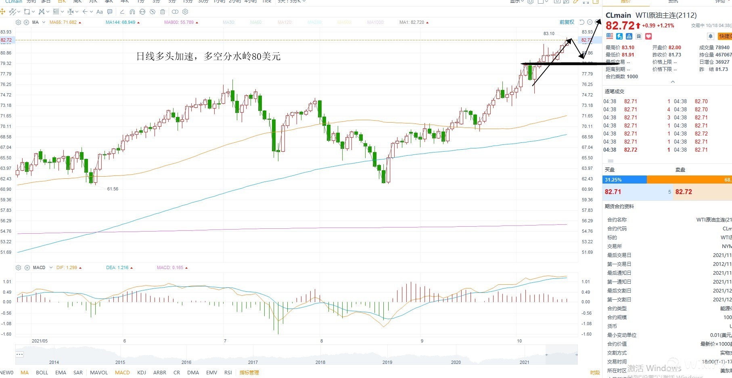
Task: Click the magnet snap tool icon
Action: 132,12
